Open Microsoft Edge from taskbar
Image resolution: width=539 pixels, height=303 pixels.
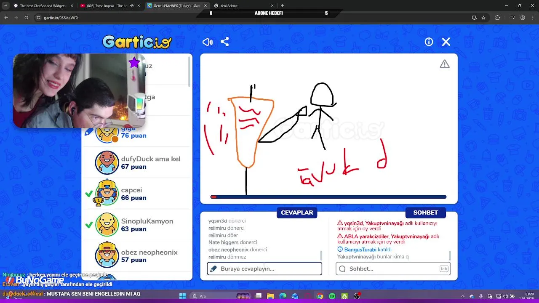coord(283,296)
